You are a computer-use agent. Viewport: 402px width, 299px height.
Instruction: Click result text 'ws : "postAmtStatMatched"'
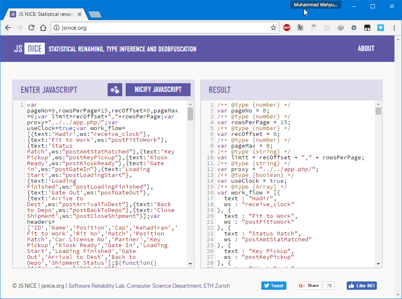click(268, 239)
